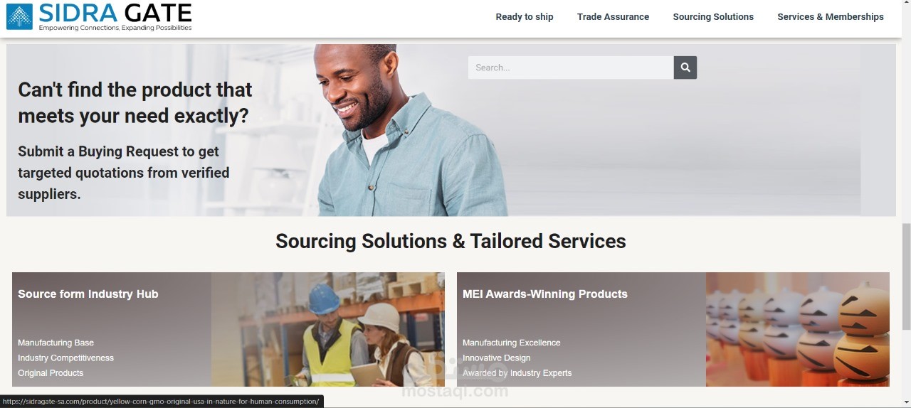Open Ready to ship menu
Viewport: 911px width, 408px height.
pos(525,17)
